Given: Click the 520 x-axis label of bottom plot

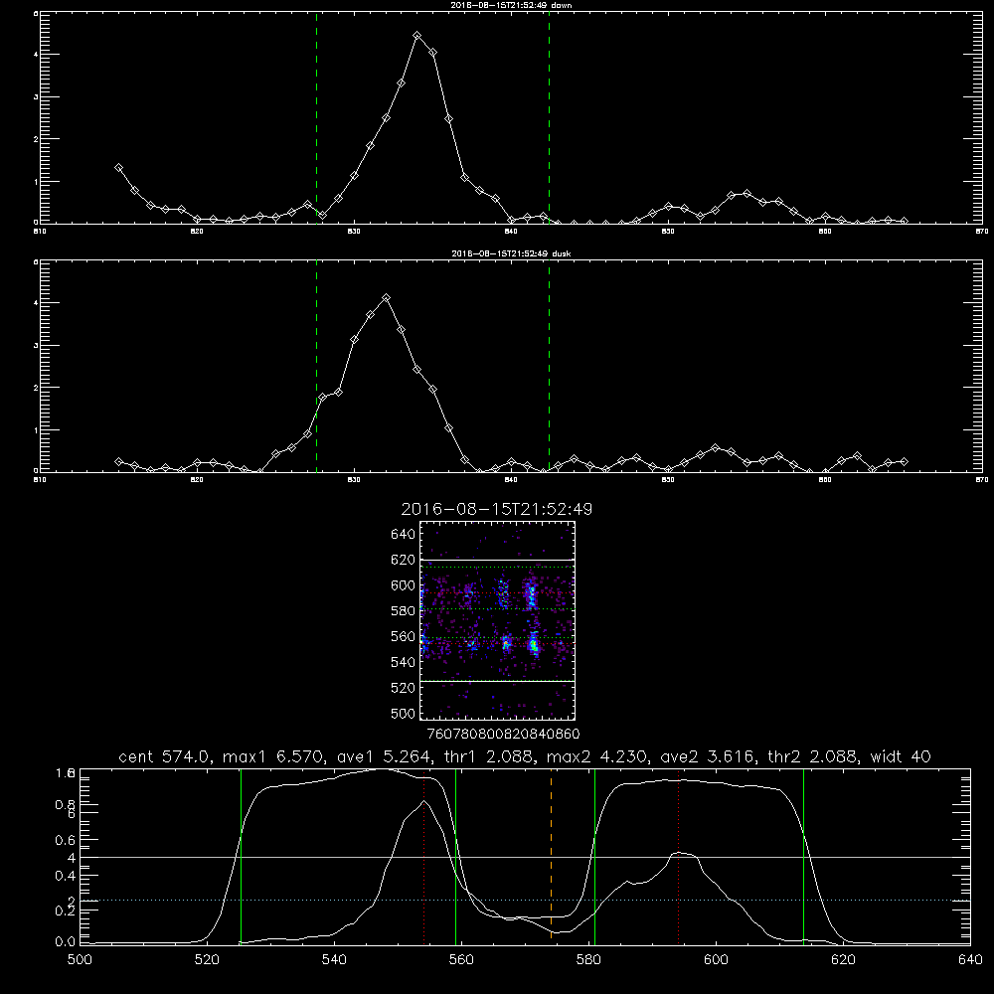Looking at the screenshot, I should [x=207, y=960].
